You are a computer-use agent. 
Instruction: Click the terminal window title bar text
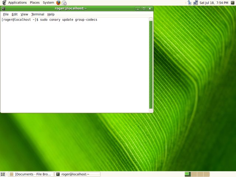71,8
